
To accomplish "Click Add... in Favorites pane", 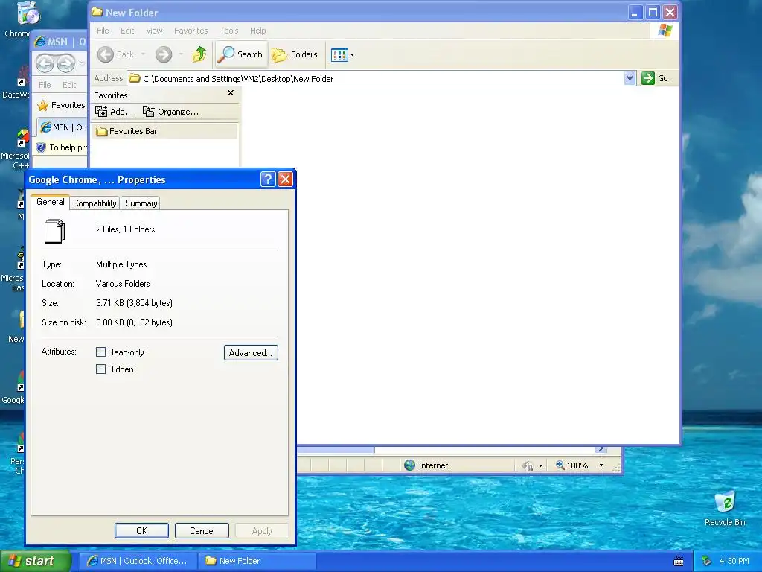I will [114, 112].
